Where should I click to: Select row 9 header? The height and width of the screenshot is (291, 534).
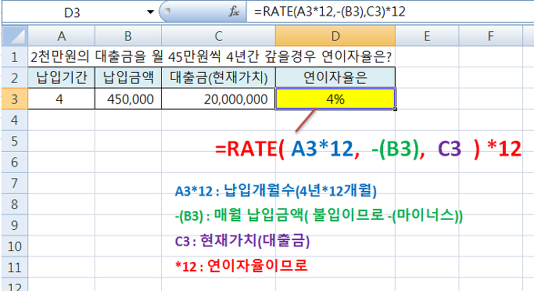pos(14,225)
